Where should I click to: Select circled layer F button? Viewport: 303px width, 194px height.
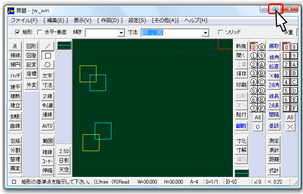point(262,108)
